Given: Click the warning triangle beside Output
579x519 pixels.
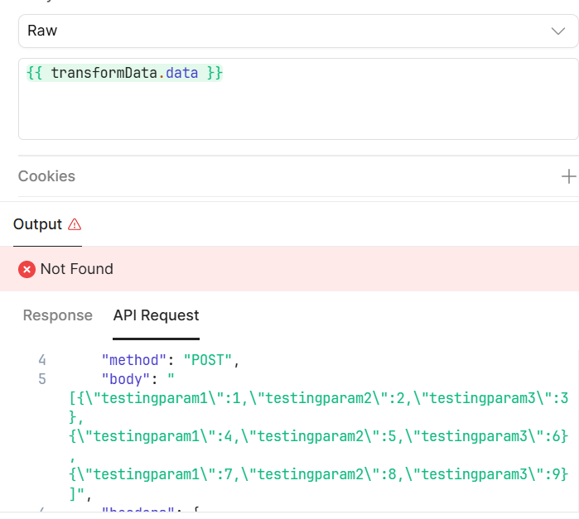Looking at the screenshot, I should [x=75, y=224].
